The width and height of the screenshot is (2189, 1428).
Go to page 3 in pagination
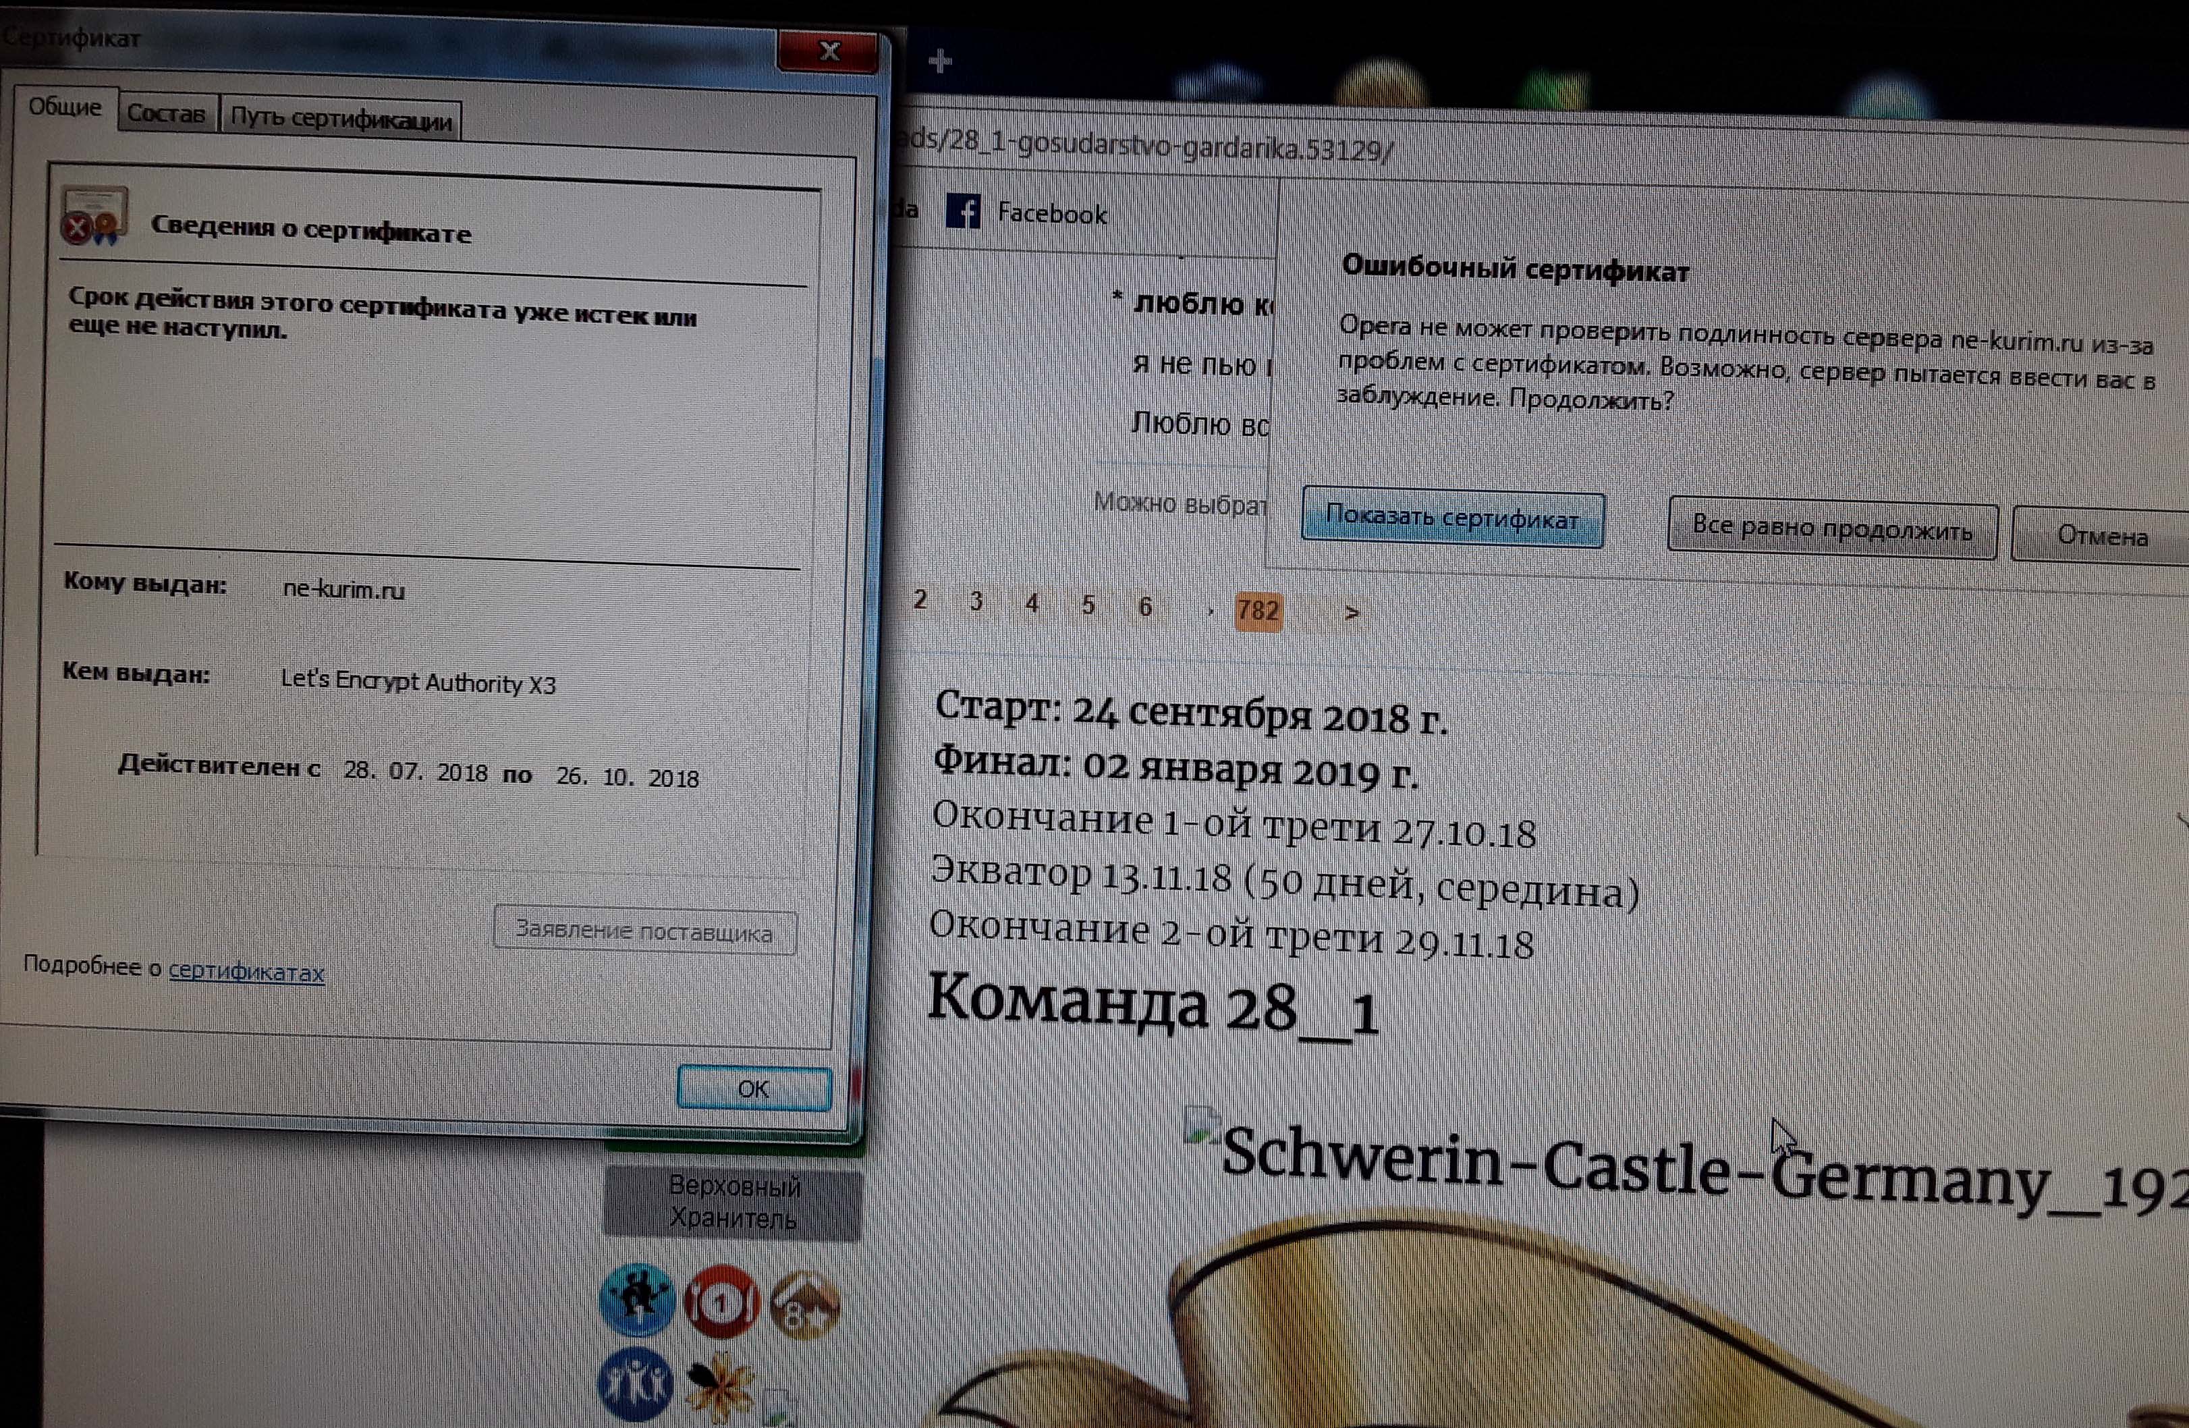click(976, 602)
